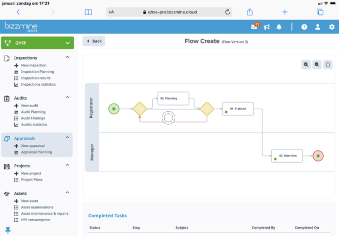Open a new Safari tab
The image size is (339, 236).
pos(285,12)
